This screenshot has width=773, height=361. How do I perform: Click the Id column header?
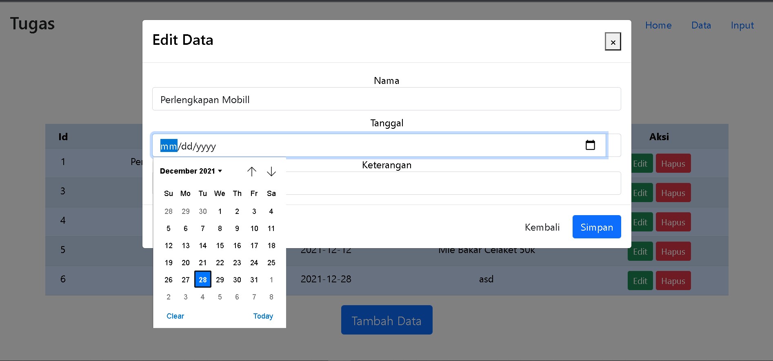(63, 137)
